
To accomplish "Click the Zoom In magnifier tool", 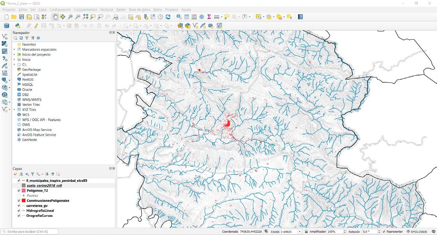I will (70, 17).
